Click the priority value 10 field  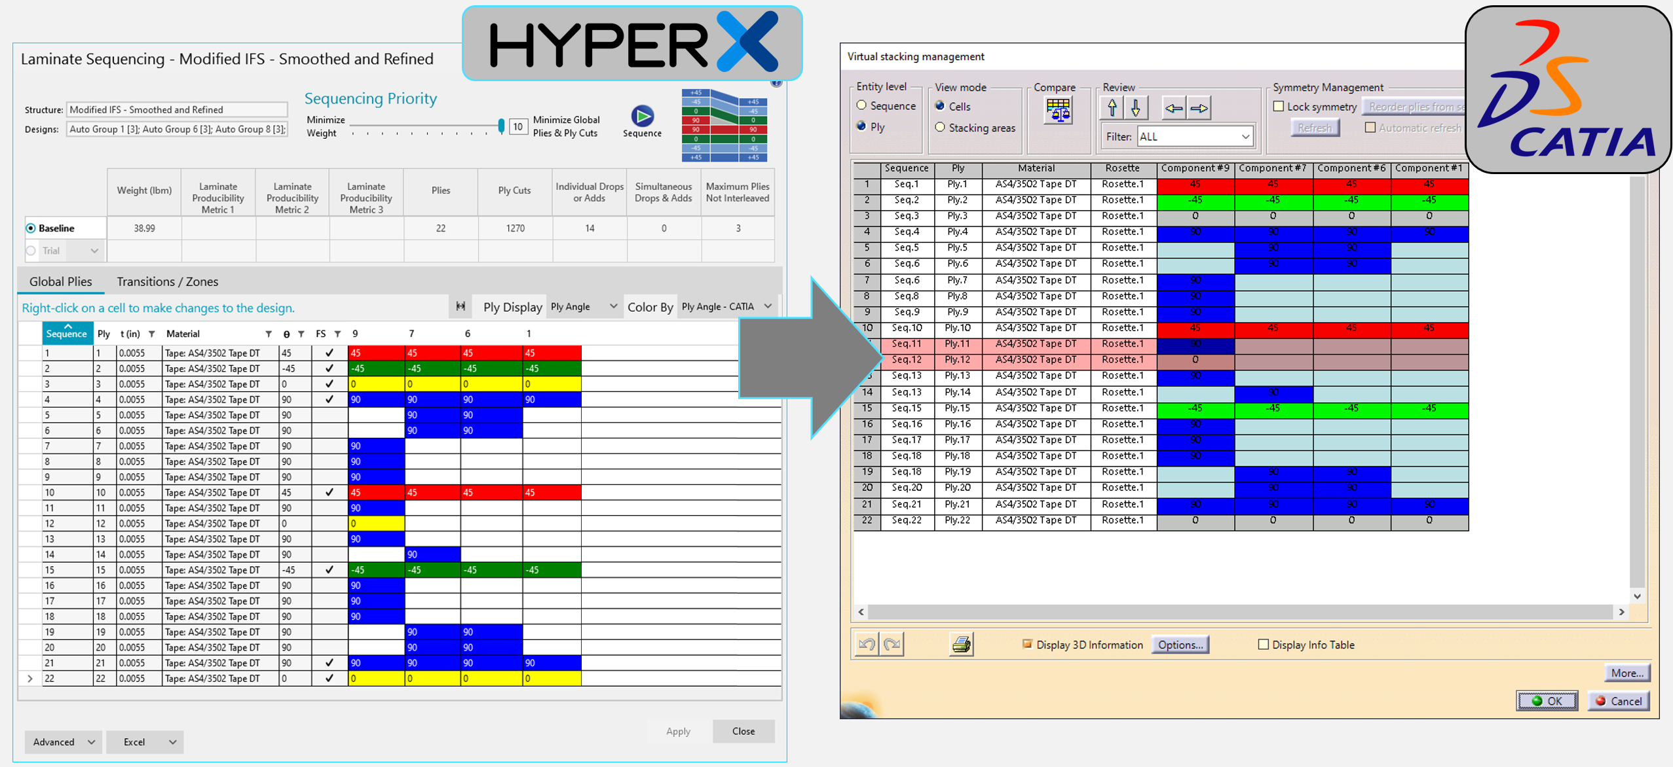pos(517,126)
